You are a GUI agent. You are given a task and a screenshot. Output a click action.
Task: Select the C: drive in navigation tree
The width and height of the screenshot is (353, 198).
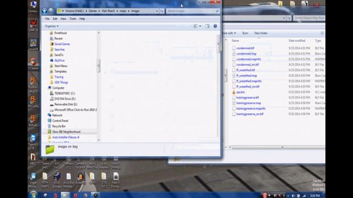(65, 94)
